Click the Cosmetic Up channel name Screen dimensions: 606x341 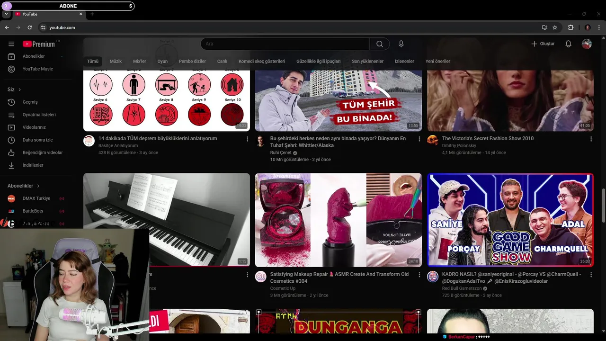tap(283, 288)
